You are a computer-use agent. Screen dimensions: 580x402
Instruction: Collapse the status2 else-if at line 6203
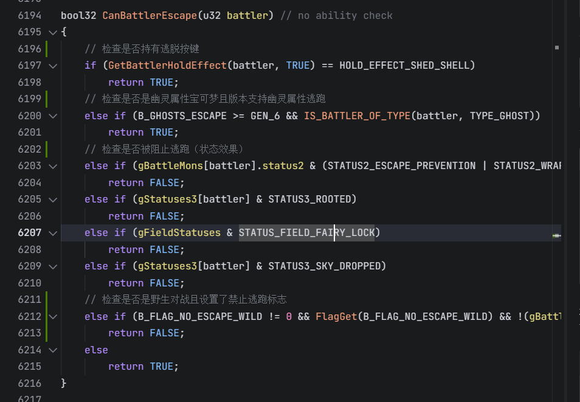(x=52, y=166)
